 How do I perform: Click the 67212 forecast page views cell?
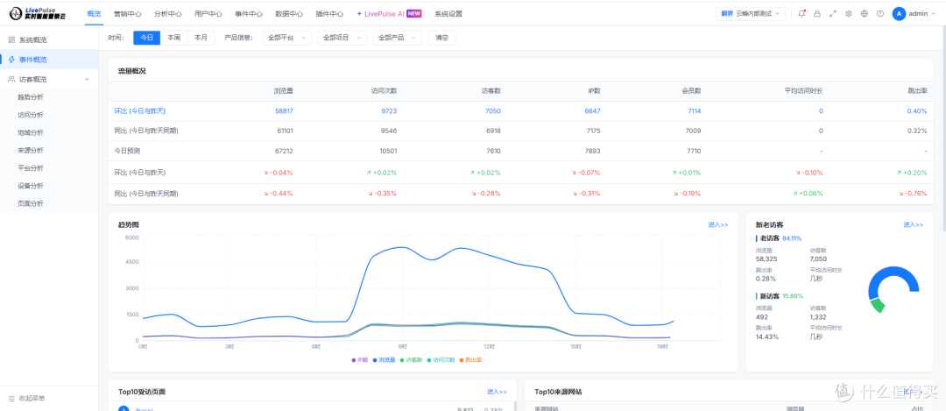[284, 151]
